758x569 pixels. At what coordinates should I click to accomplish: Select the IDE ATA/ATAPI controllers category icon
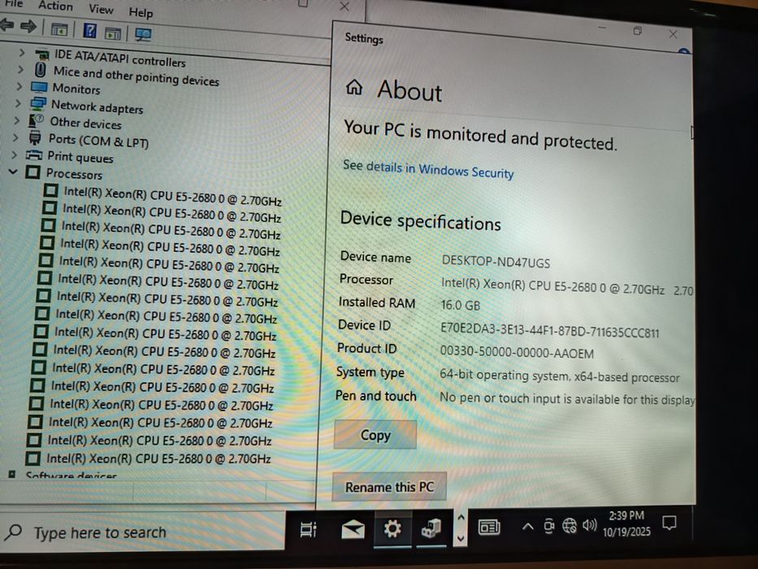(42, 54)
